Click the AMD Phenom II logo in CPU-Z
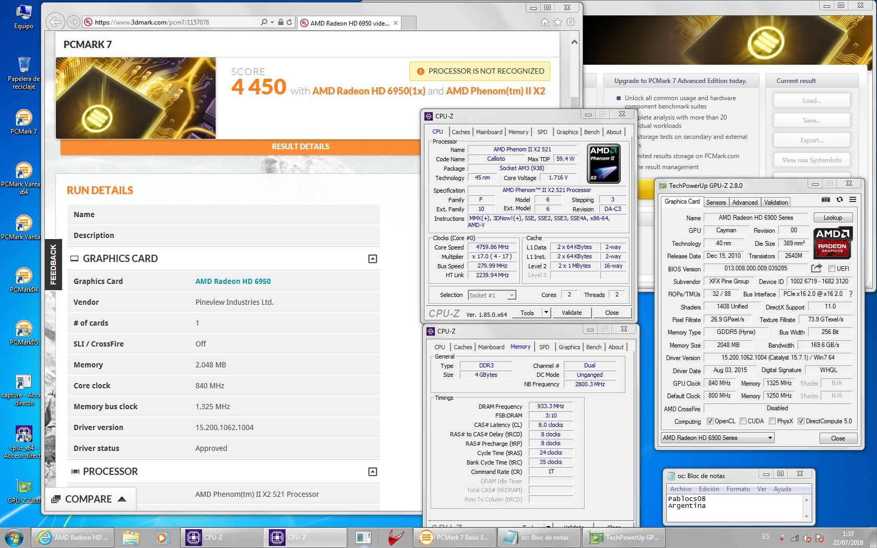The height and width of the screenshot is (548, 877). coord(603,164)
